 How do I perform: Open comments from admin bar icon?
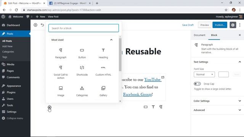click(29, 17)
